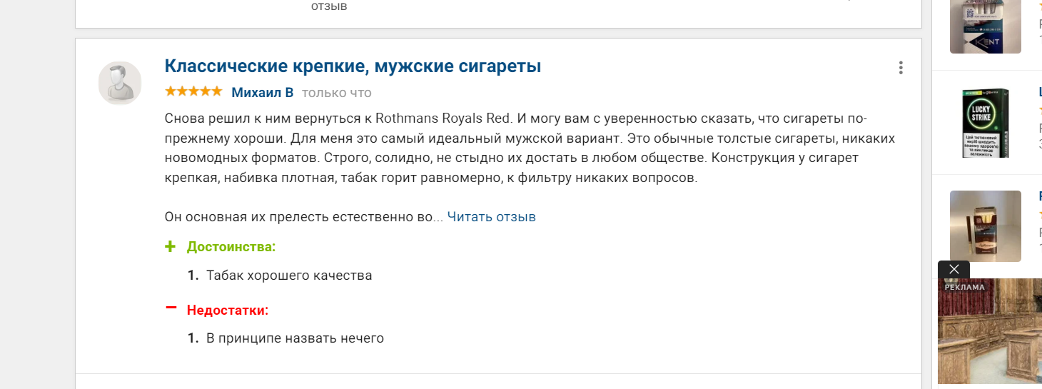Click "Читать отзыв" link
Image resolution: width=1042 pixels, height=389 pixels.
click(x=492, y=217)
